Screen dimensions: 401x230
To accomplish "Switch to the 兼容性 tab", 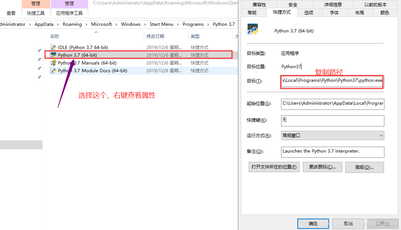I will pyautogui.click(x=259, y=4).
